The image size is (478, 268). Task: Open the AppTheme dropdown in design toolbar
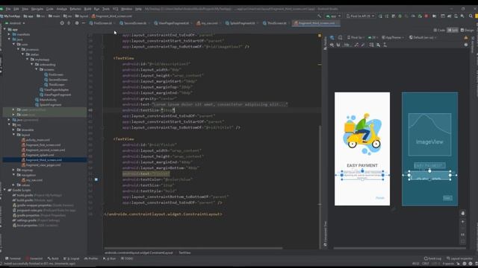393,38
